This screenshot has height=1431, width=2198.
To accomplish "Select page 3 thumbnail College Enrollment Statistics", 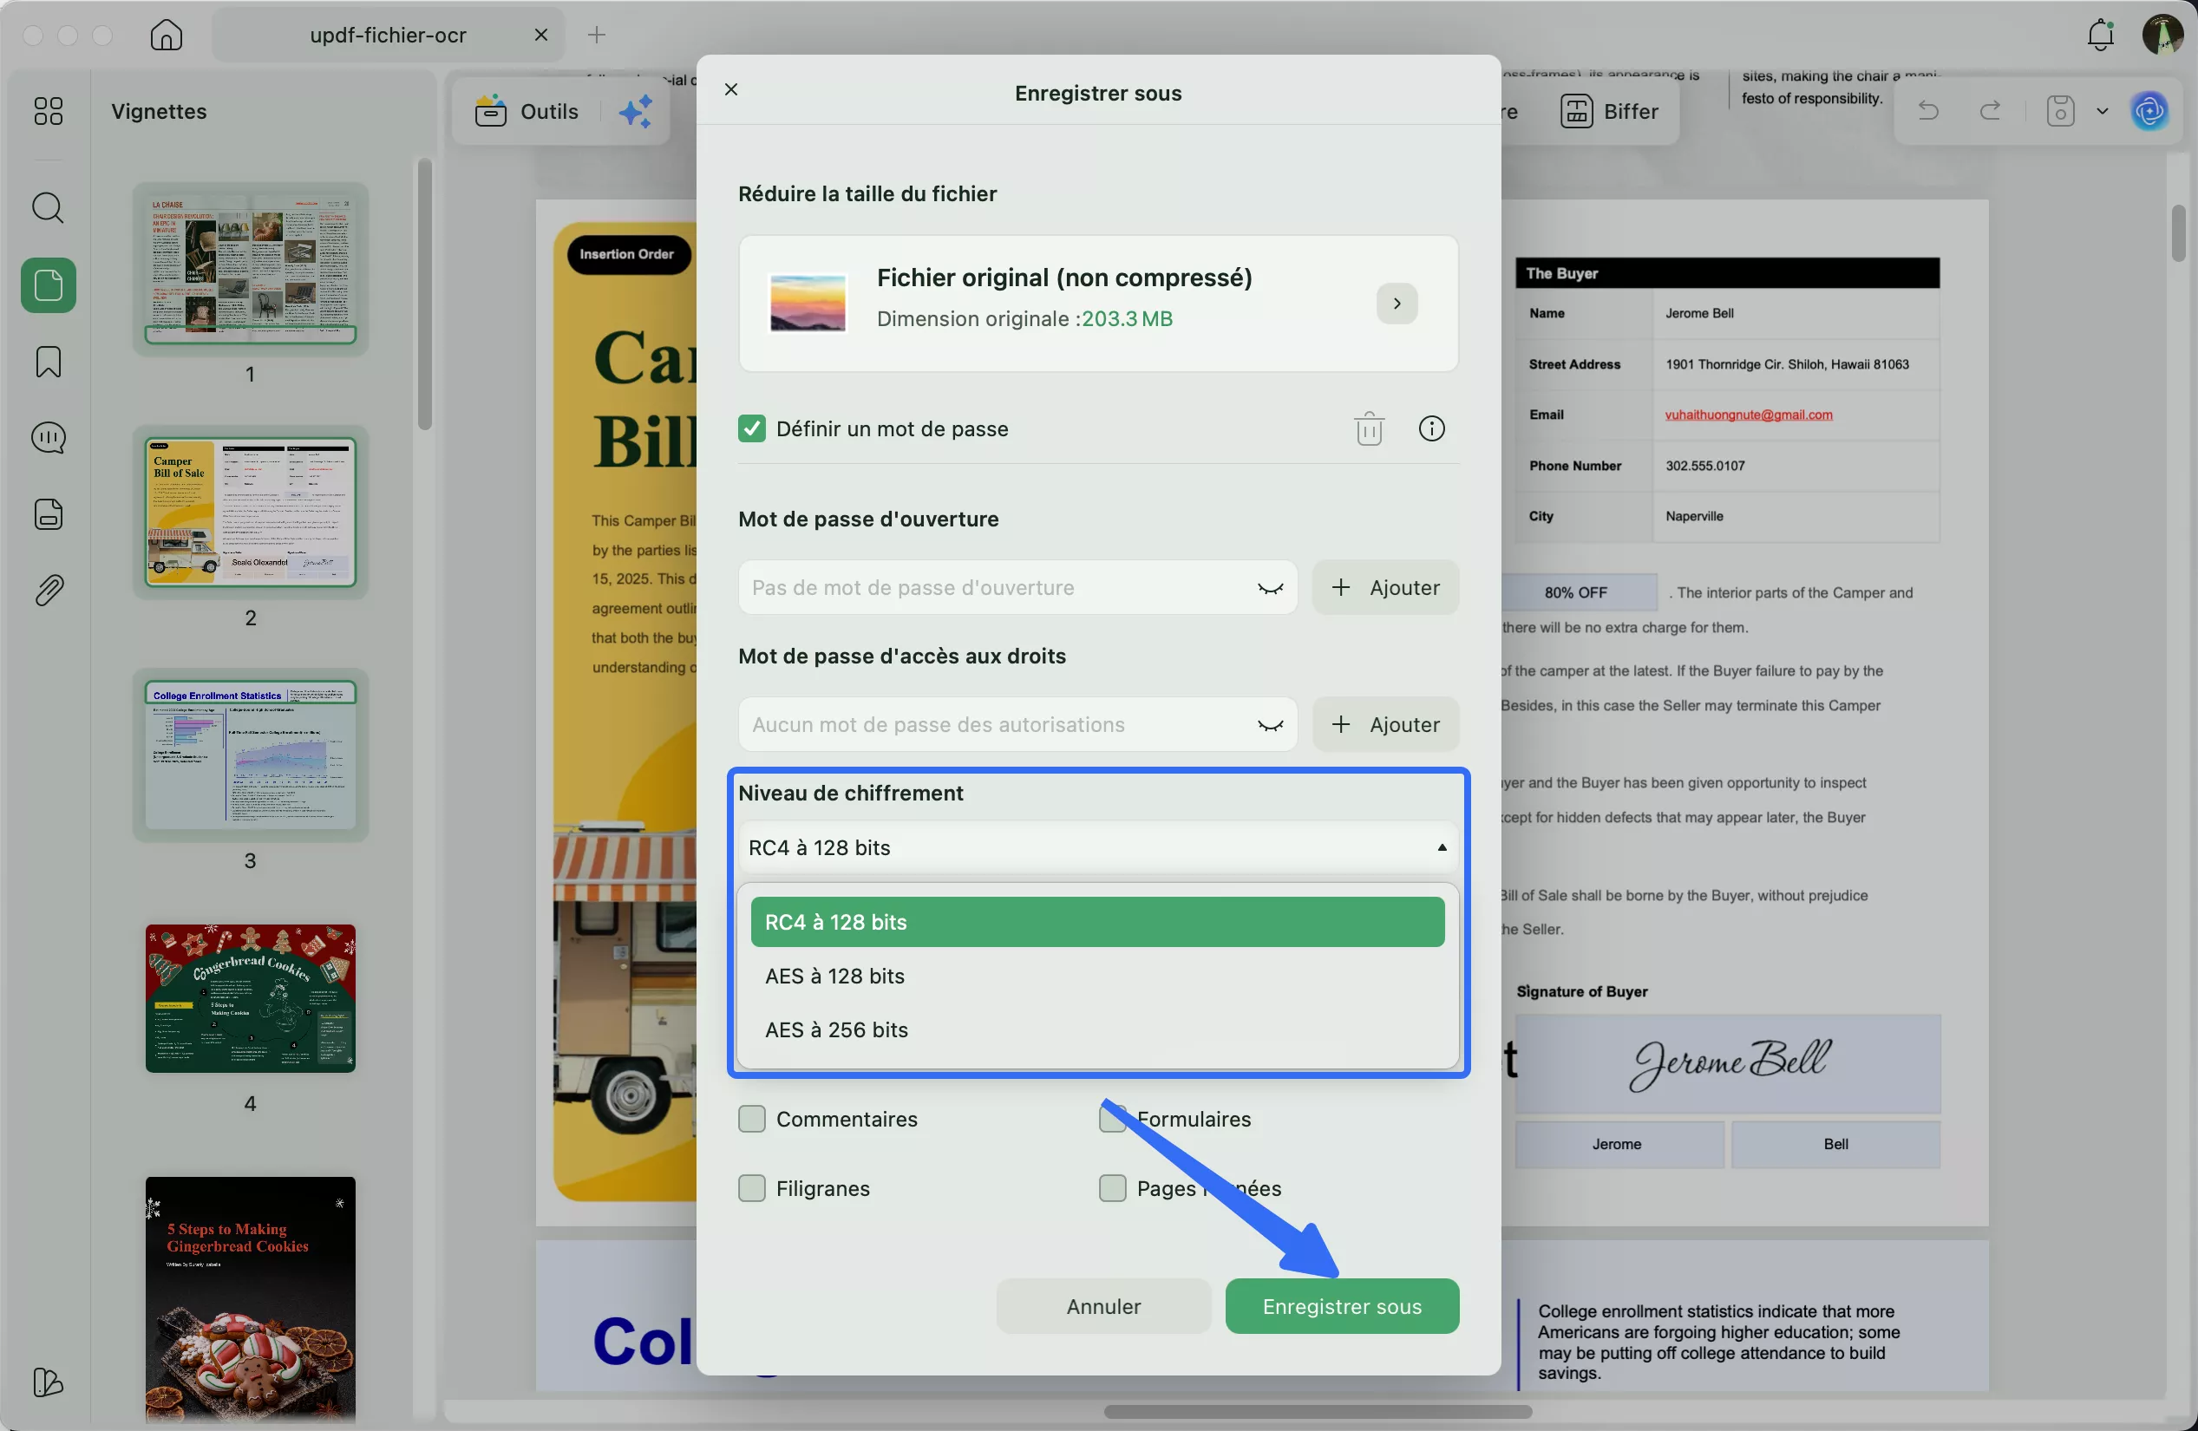I will (x=251, y=755).
